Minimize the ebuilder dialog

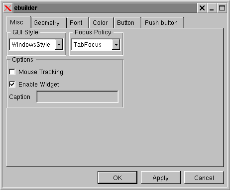click(212, 8)
